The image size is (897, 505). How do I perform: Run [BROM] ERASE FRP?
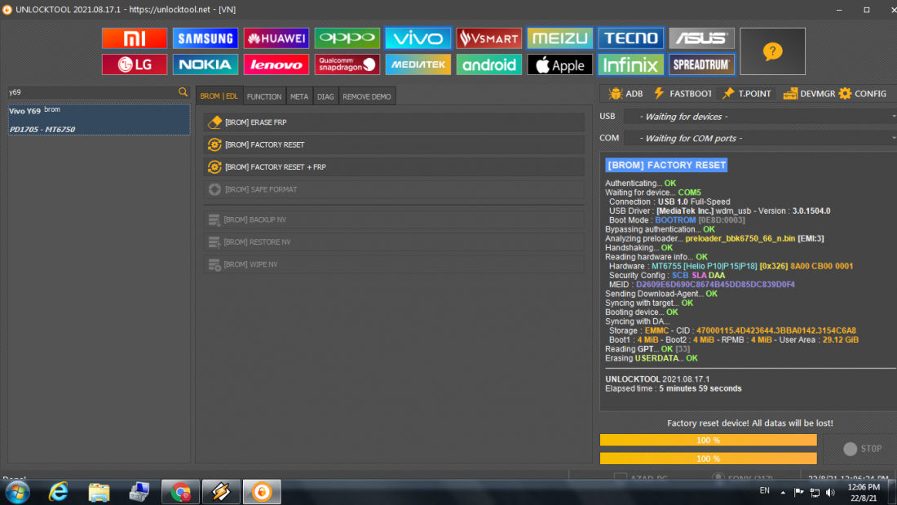pos(394,122)
